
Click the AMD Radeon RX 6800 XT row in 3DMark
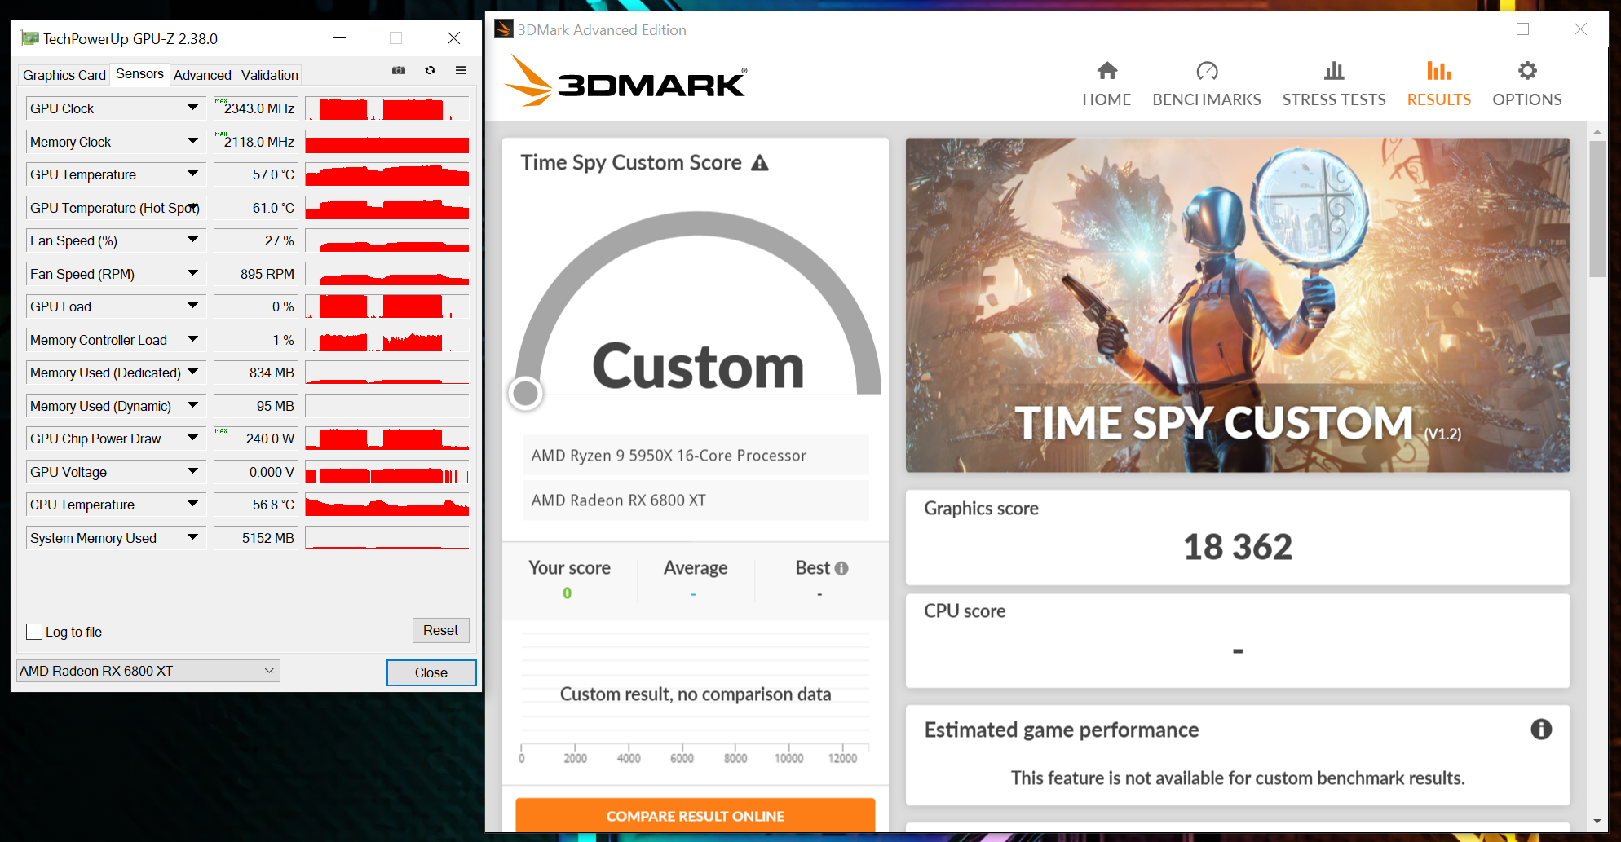point(696,500)
